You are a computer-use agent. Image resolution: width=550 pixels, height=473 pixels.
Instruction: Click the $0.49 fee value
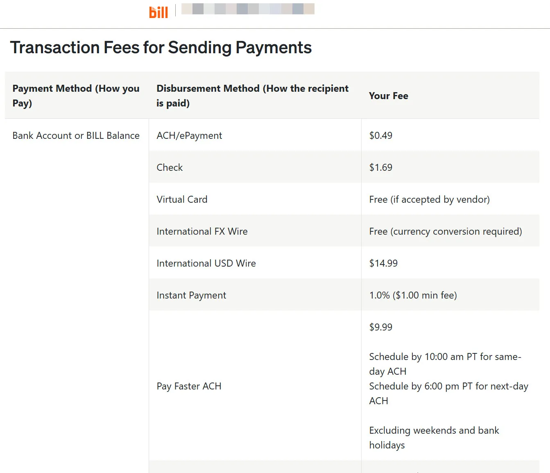click(381, 136)
